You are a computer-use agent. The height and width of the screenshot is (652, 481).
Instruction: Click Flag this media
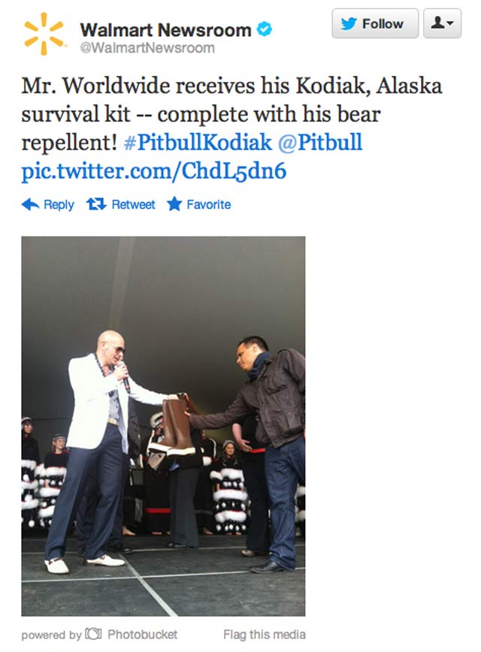point(265,635)
